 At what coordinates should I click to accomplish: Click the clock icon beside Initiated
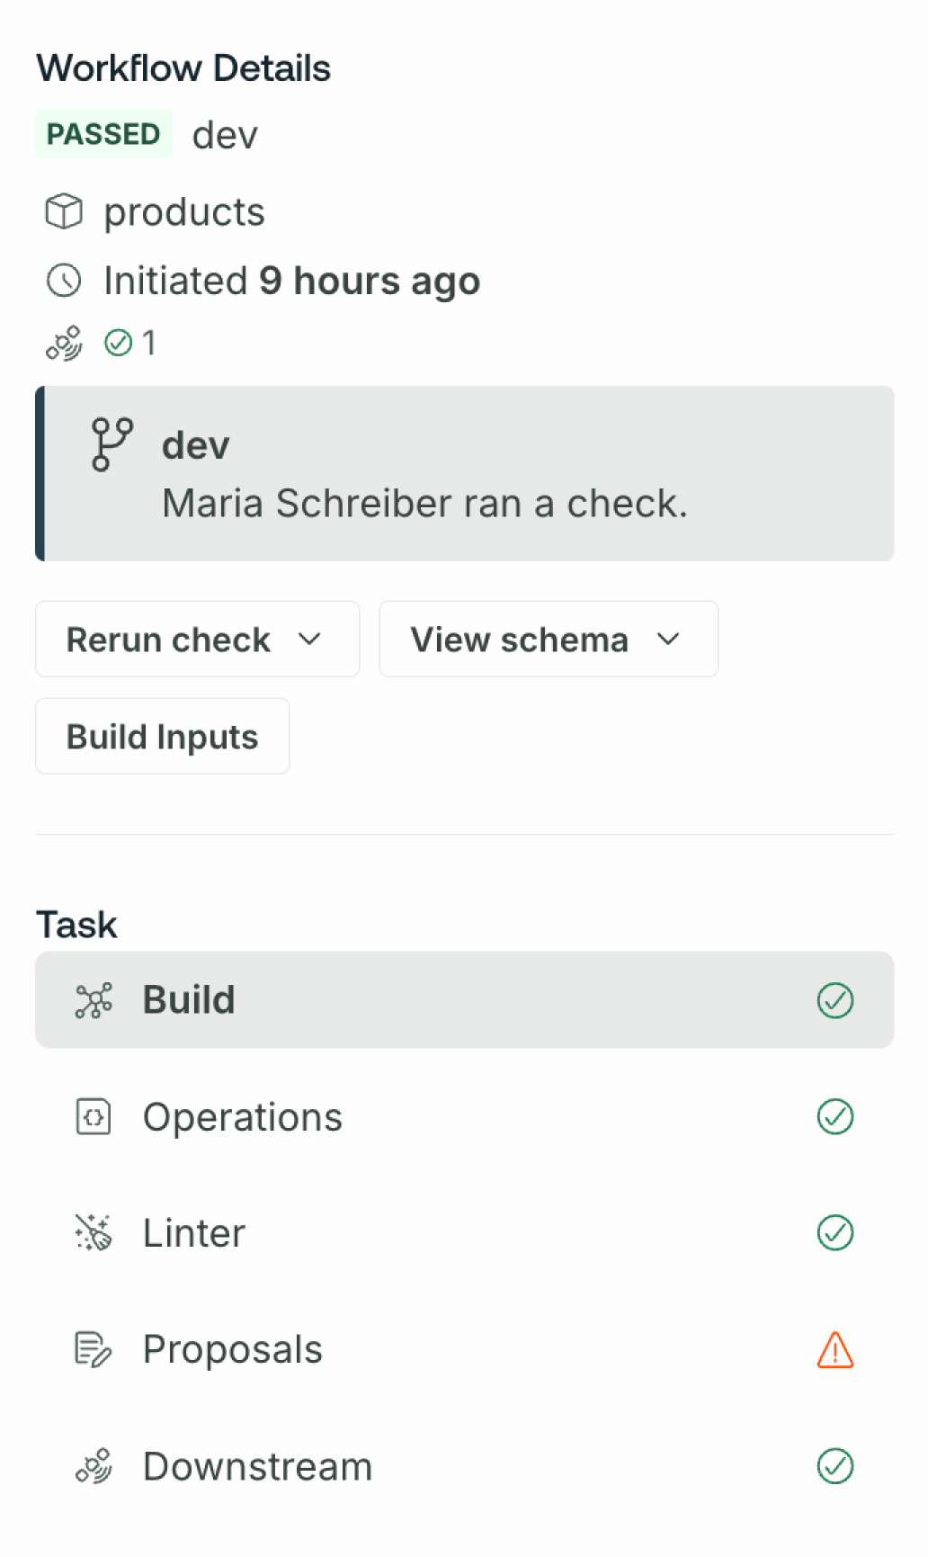click(64, 281)
